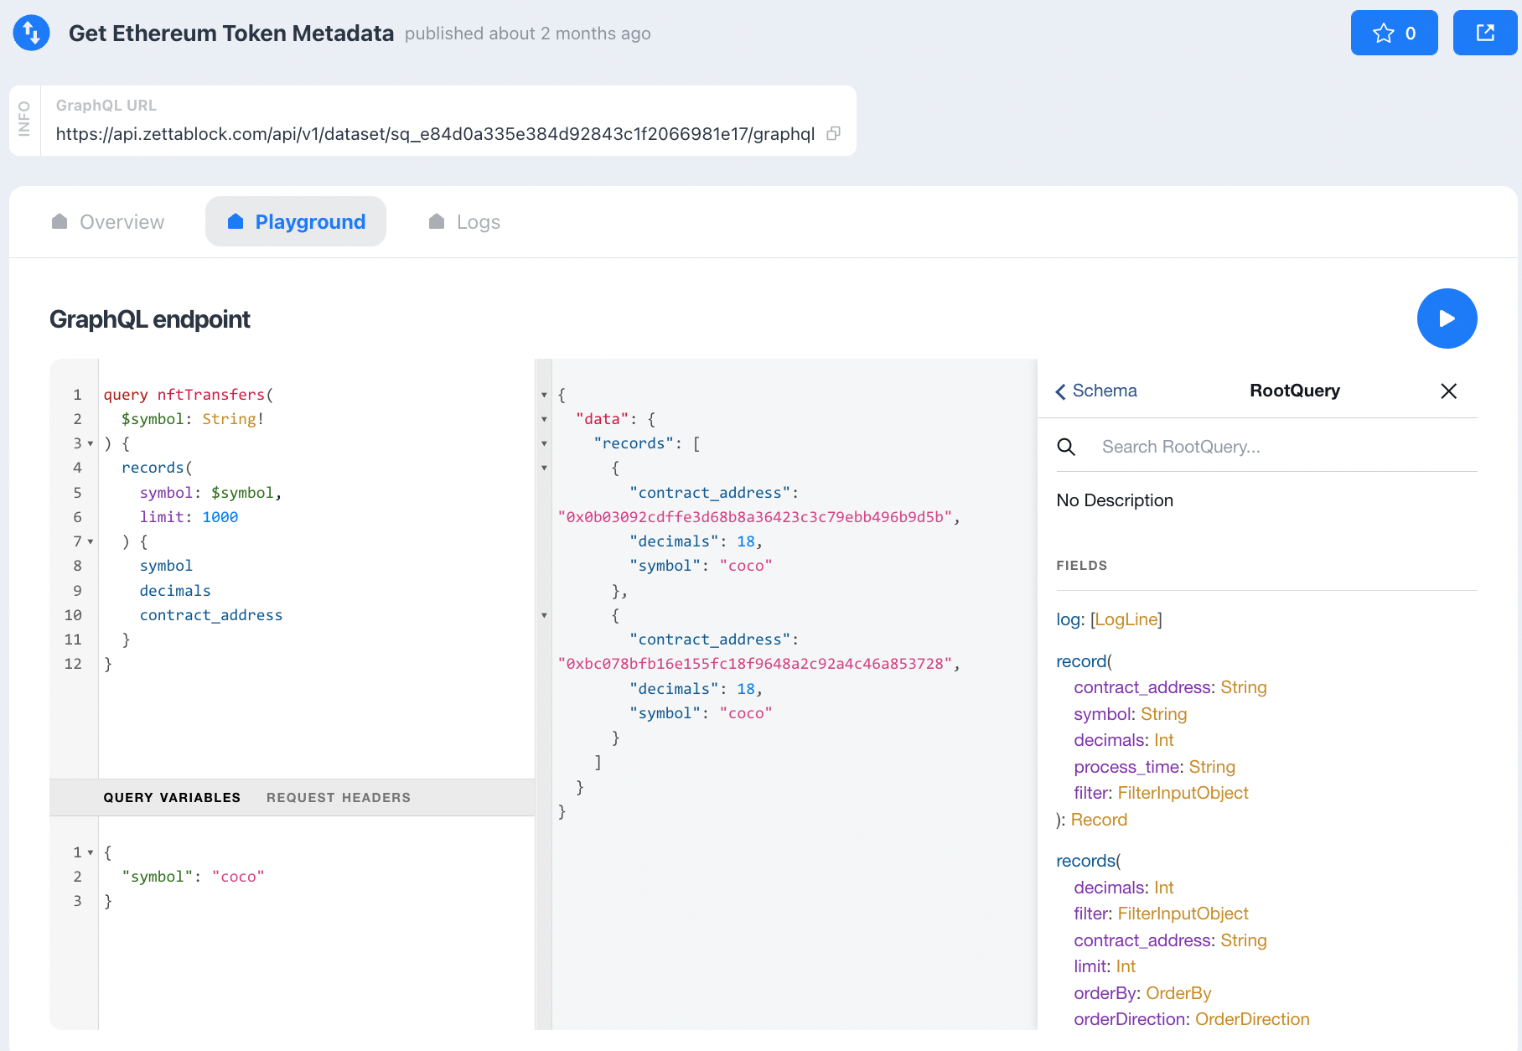Fold the second record object in the response

[x=544, y=615]
